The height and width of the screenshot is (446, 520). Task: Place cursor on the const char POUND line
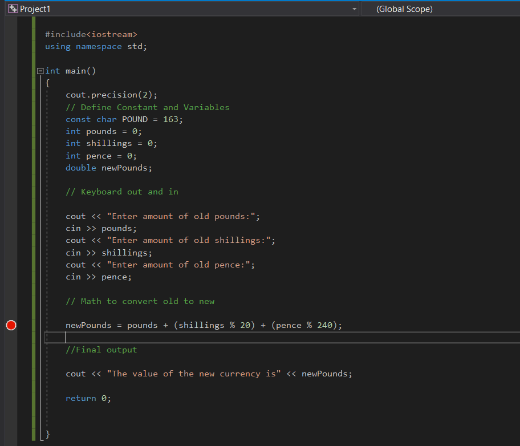point(125,119)
